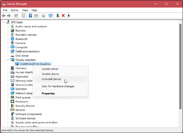The height and width of the screenshot is (133, 183).
Task: Click the action pane toggle toolbar icon
Action: 36,16
